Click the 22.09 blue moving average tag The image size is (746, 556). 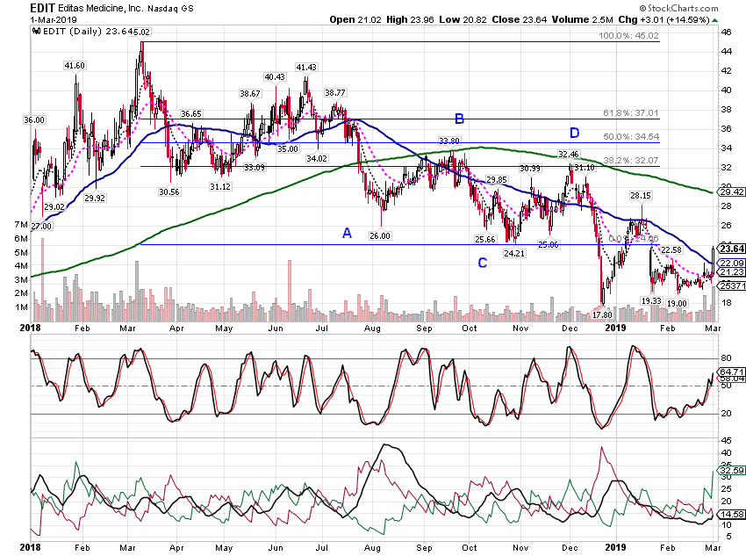point(732,263)
